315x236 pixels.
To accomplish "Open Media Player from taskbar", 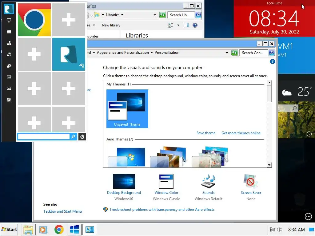I will click(x=43, y=230).
